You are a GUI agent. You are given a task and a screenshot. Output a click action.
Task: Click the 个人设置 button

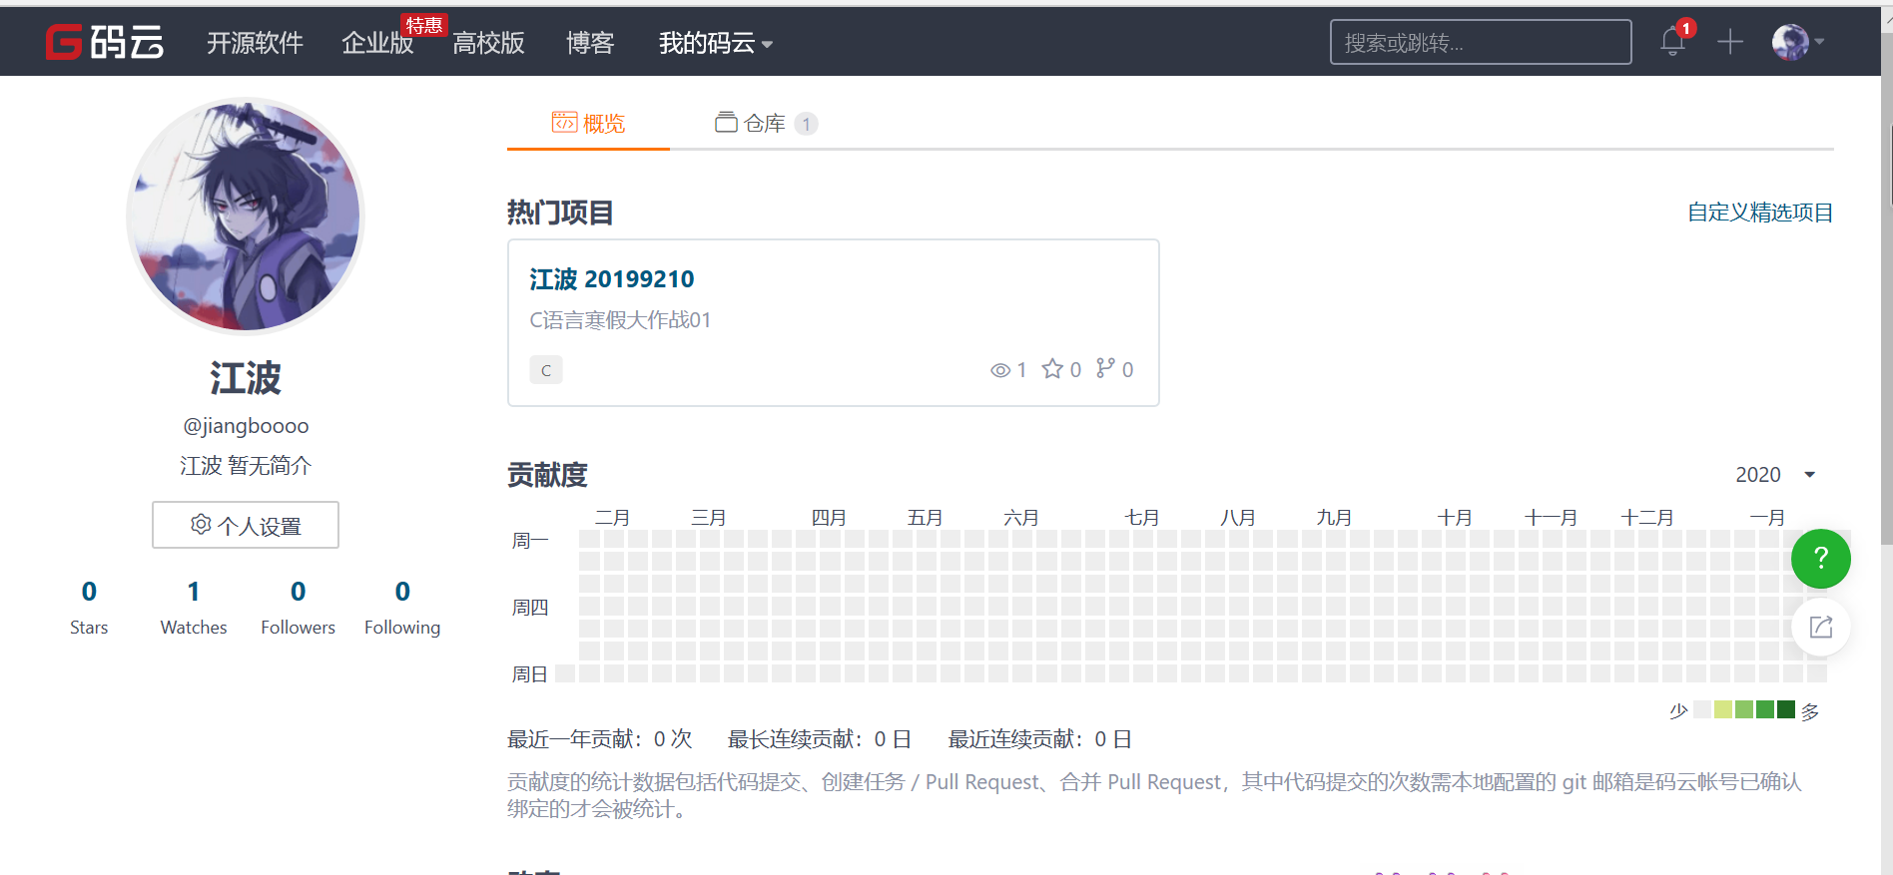click(246, 525)
